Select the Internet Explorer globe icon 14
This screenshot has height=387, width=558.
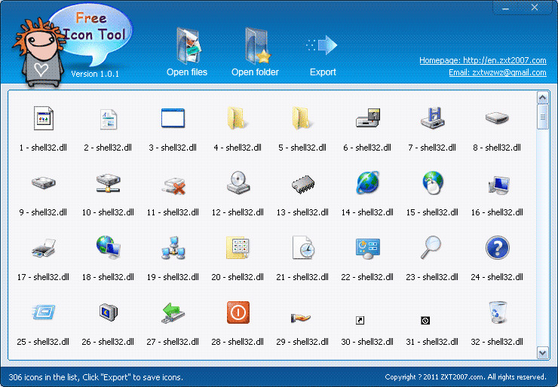tap(367, 193)
